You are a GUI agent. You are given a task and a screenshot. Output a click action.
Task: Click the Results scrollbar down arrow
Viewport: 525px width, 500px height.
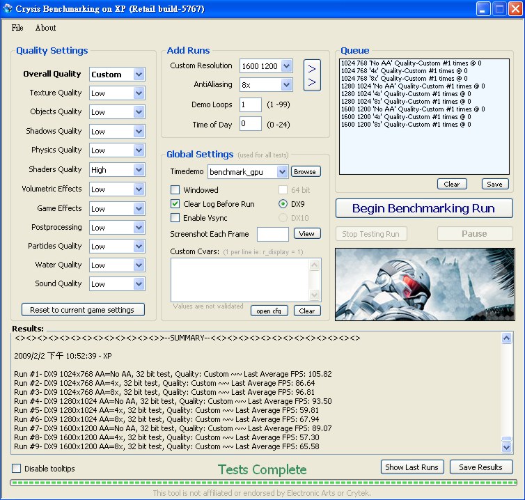pos(507,447)
